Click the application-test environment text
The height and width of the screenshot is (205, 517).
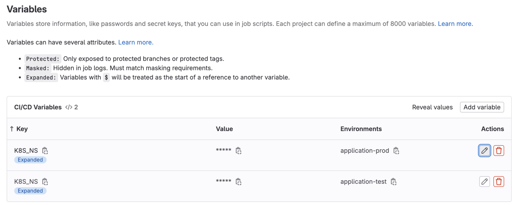(x=363, y=182)
